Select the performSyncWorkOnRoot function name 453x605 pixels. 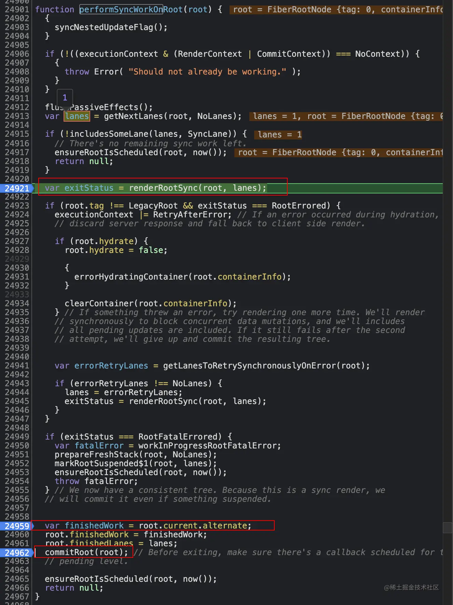tap(131, 10)
